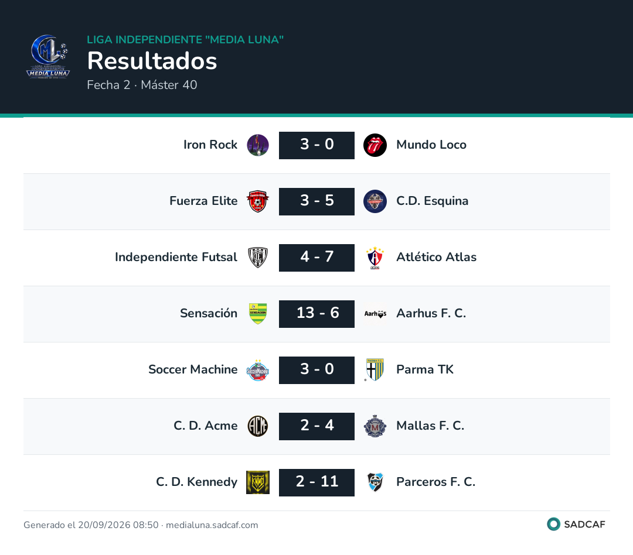The image size is (633, 555).
Task: Click the C. D. Kennedy yellow badge
Action: (x=258, y=482)
